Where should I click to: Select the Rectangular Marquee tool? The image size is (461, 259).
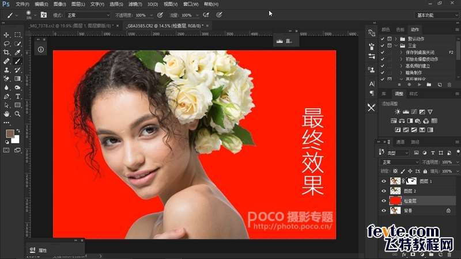[x=17, y=35]
